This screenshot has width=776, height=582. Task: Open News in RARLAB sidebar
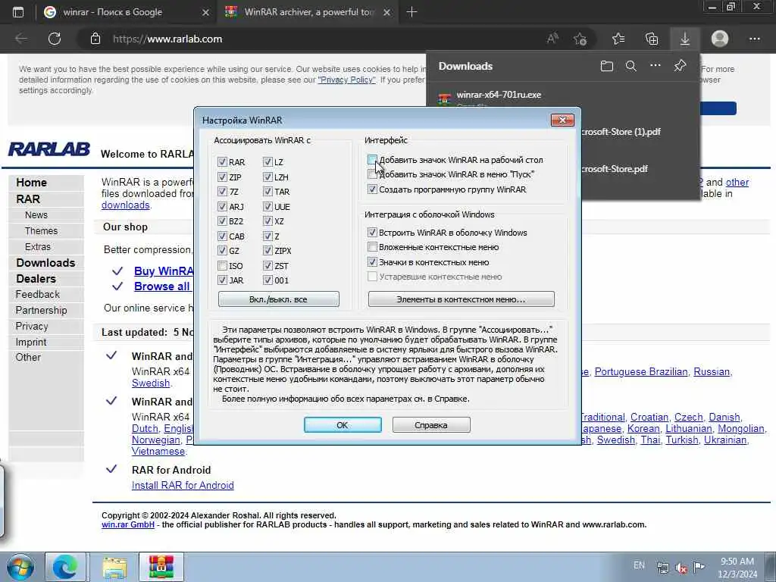[x=36, y=214]
